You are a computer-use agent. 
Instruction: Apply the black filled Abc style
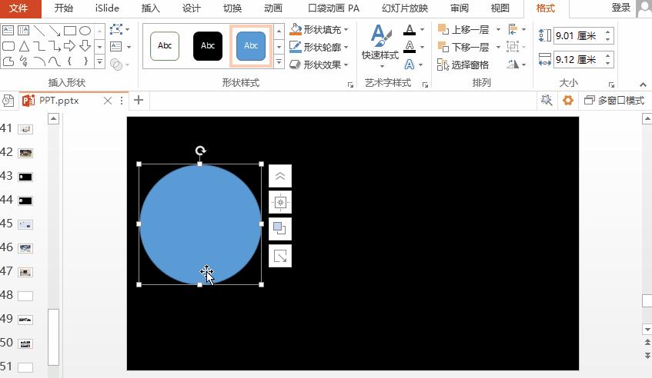point(208,45)
